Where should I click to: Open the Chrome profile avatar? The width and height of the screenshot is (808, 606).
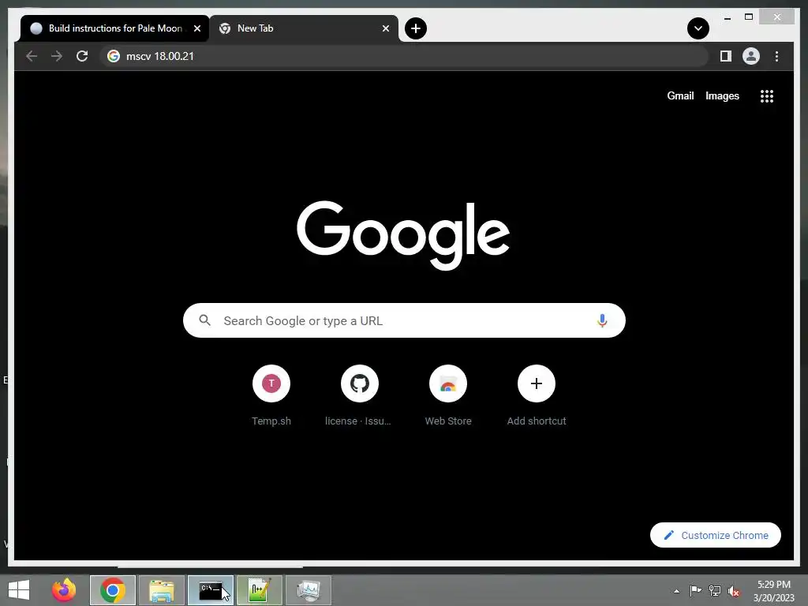[x=751, y=56]
